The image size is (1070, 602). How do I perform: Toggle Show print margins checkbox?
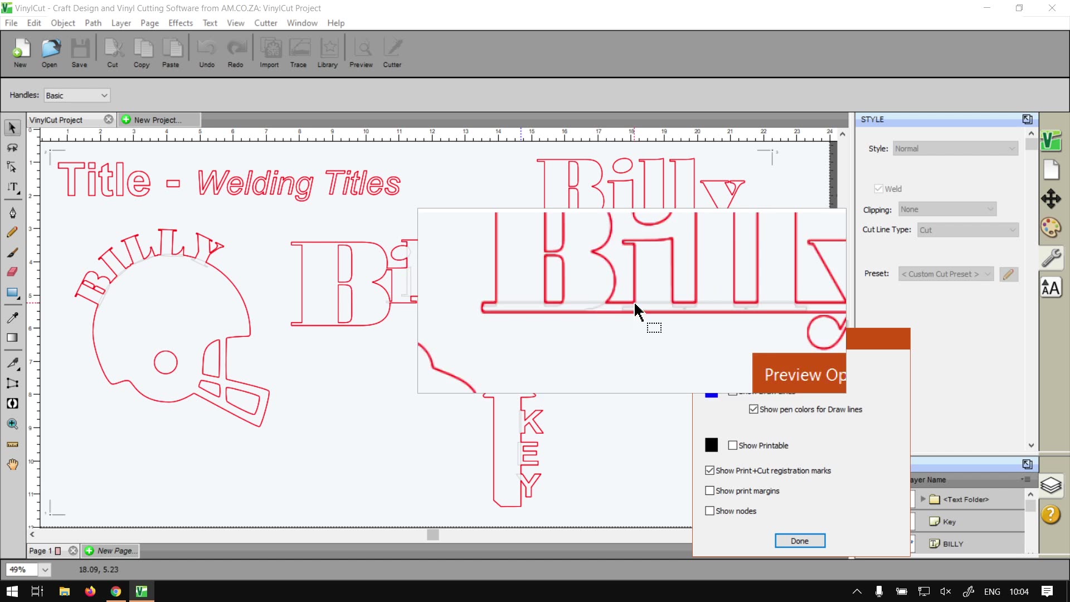pos(709,491)
